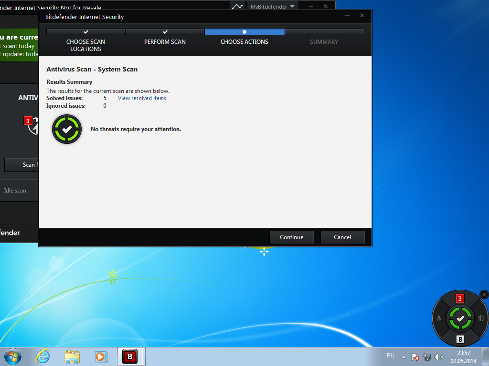489x366 pixels.
Task: Select the Choose Scan Locations step
Action: (x=85, y=45)
